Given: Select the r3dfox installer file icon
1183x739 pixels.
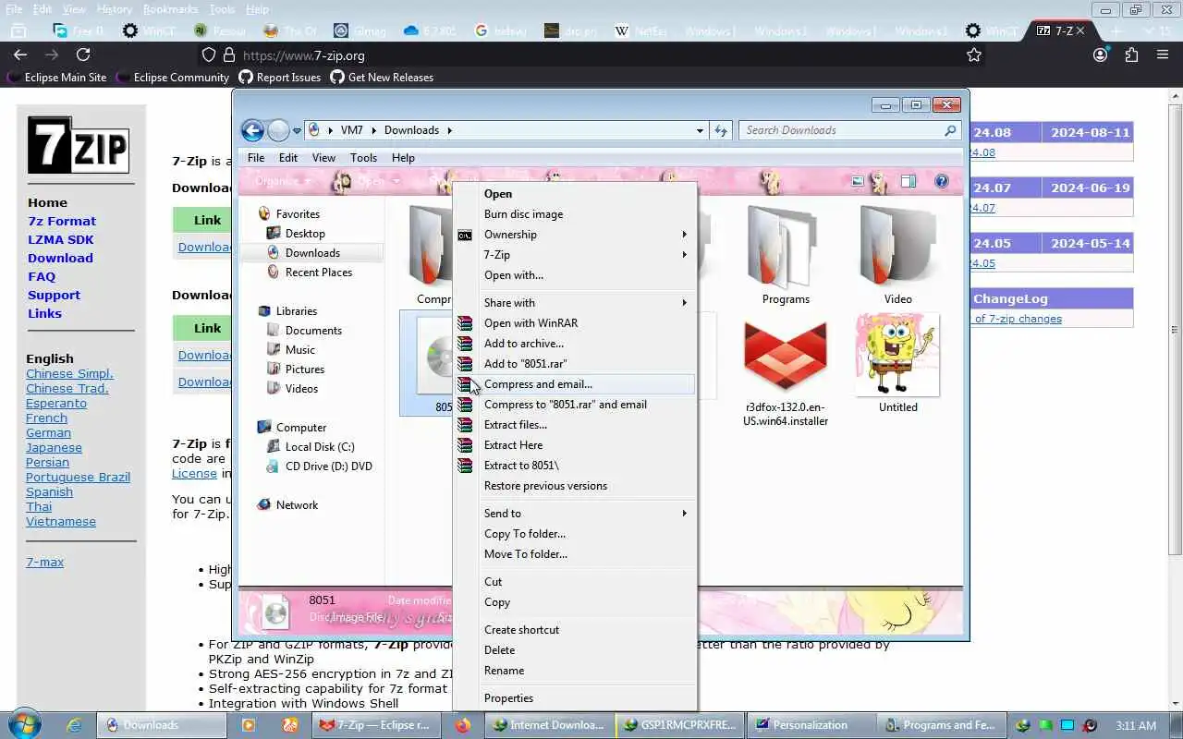Looking at the screenshot, I should (x=786, y=356).
